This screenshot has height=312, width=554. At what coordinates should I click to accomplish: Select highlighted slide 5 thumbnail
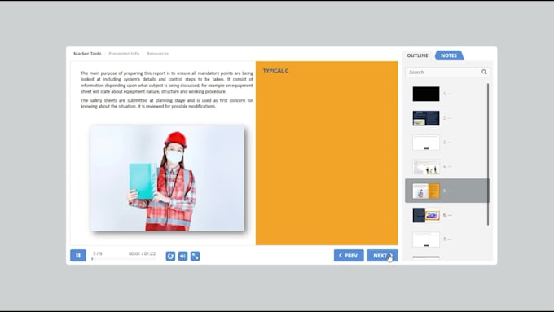coord(426,191)
